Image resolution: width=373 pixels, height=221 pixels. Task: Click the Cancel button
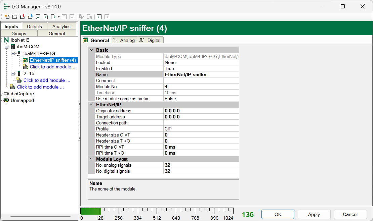350,214
